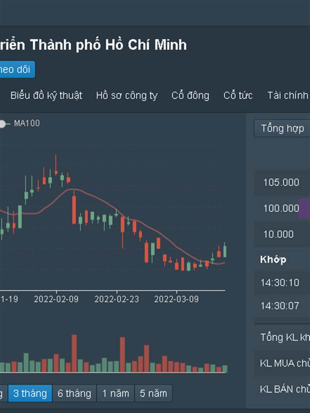Viewport: 310px width, 413px height.
Task: Open the Tổng hợp selector
Action: coord(282,128)
